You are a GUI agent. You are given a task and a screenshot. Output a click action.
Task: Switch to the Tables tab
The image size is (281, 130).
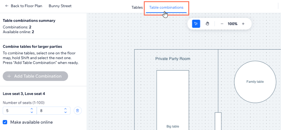137,7
